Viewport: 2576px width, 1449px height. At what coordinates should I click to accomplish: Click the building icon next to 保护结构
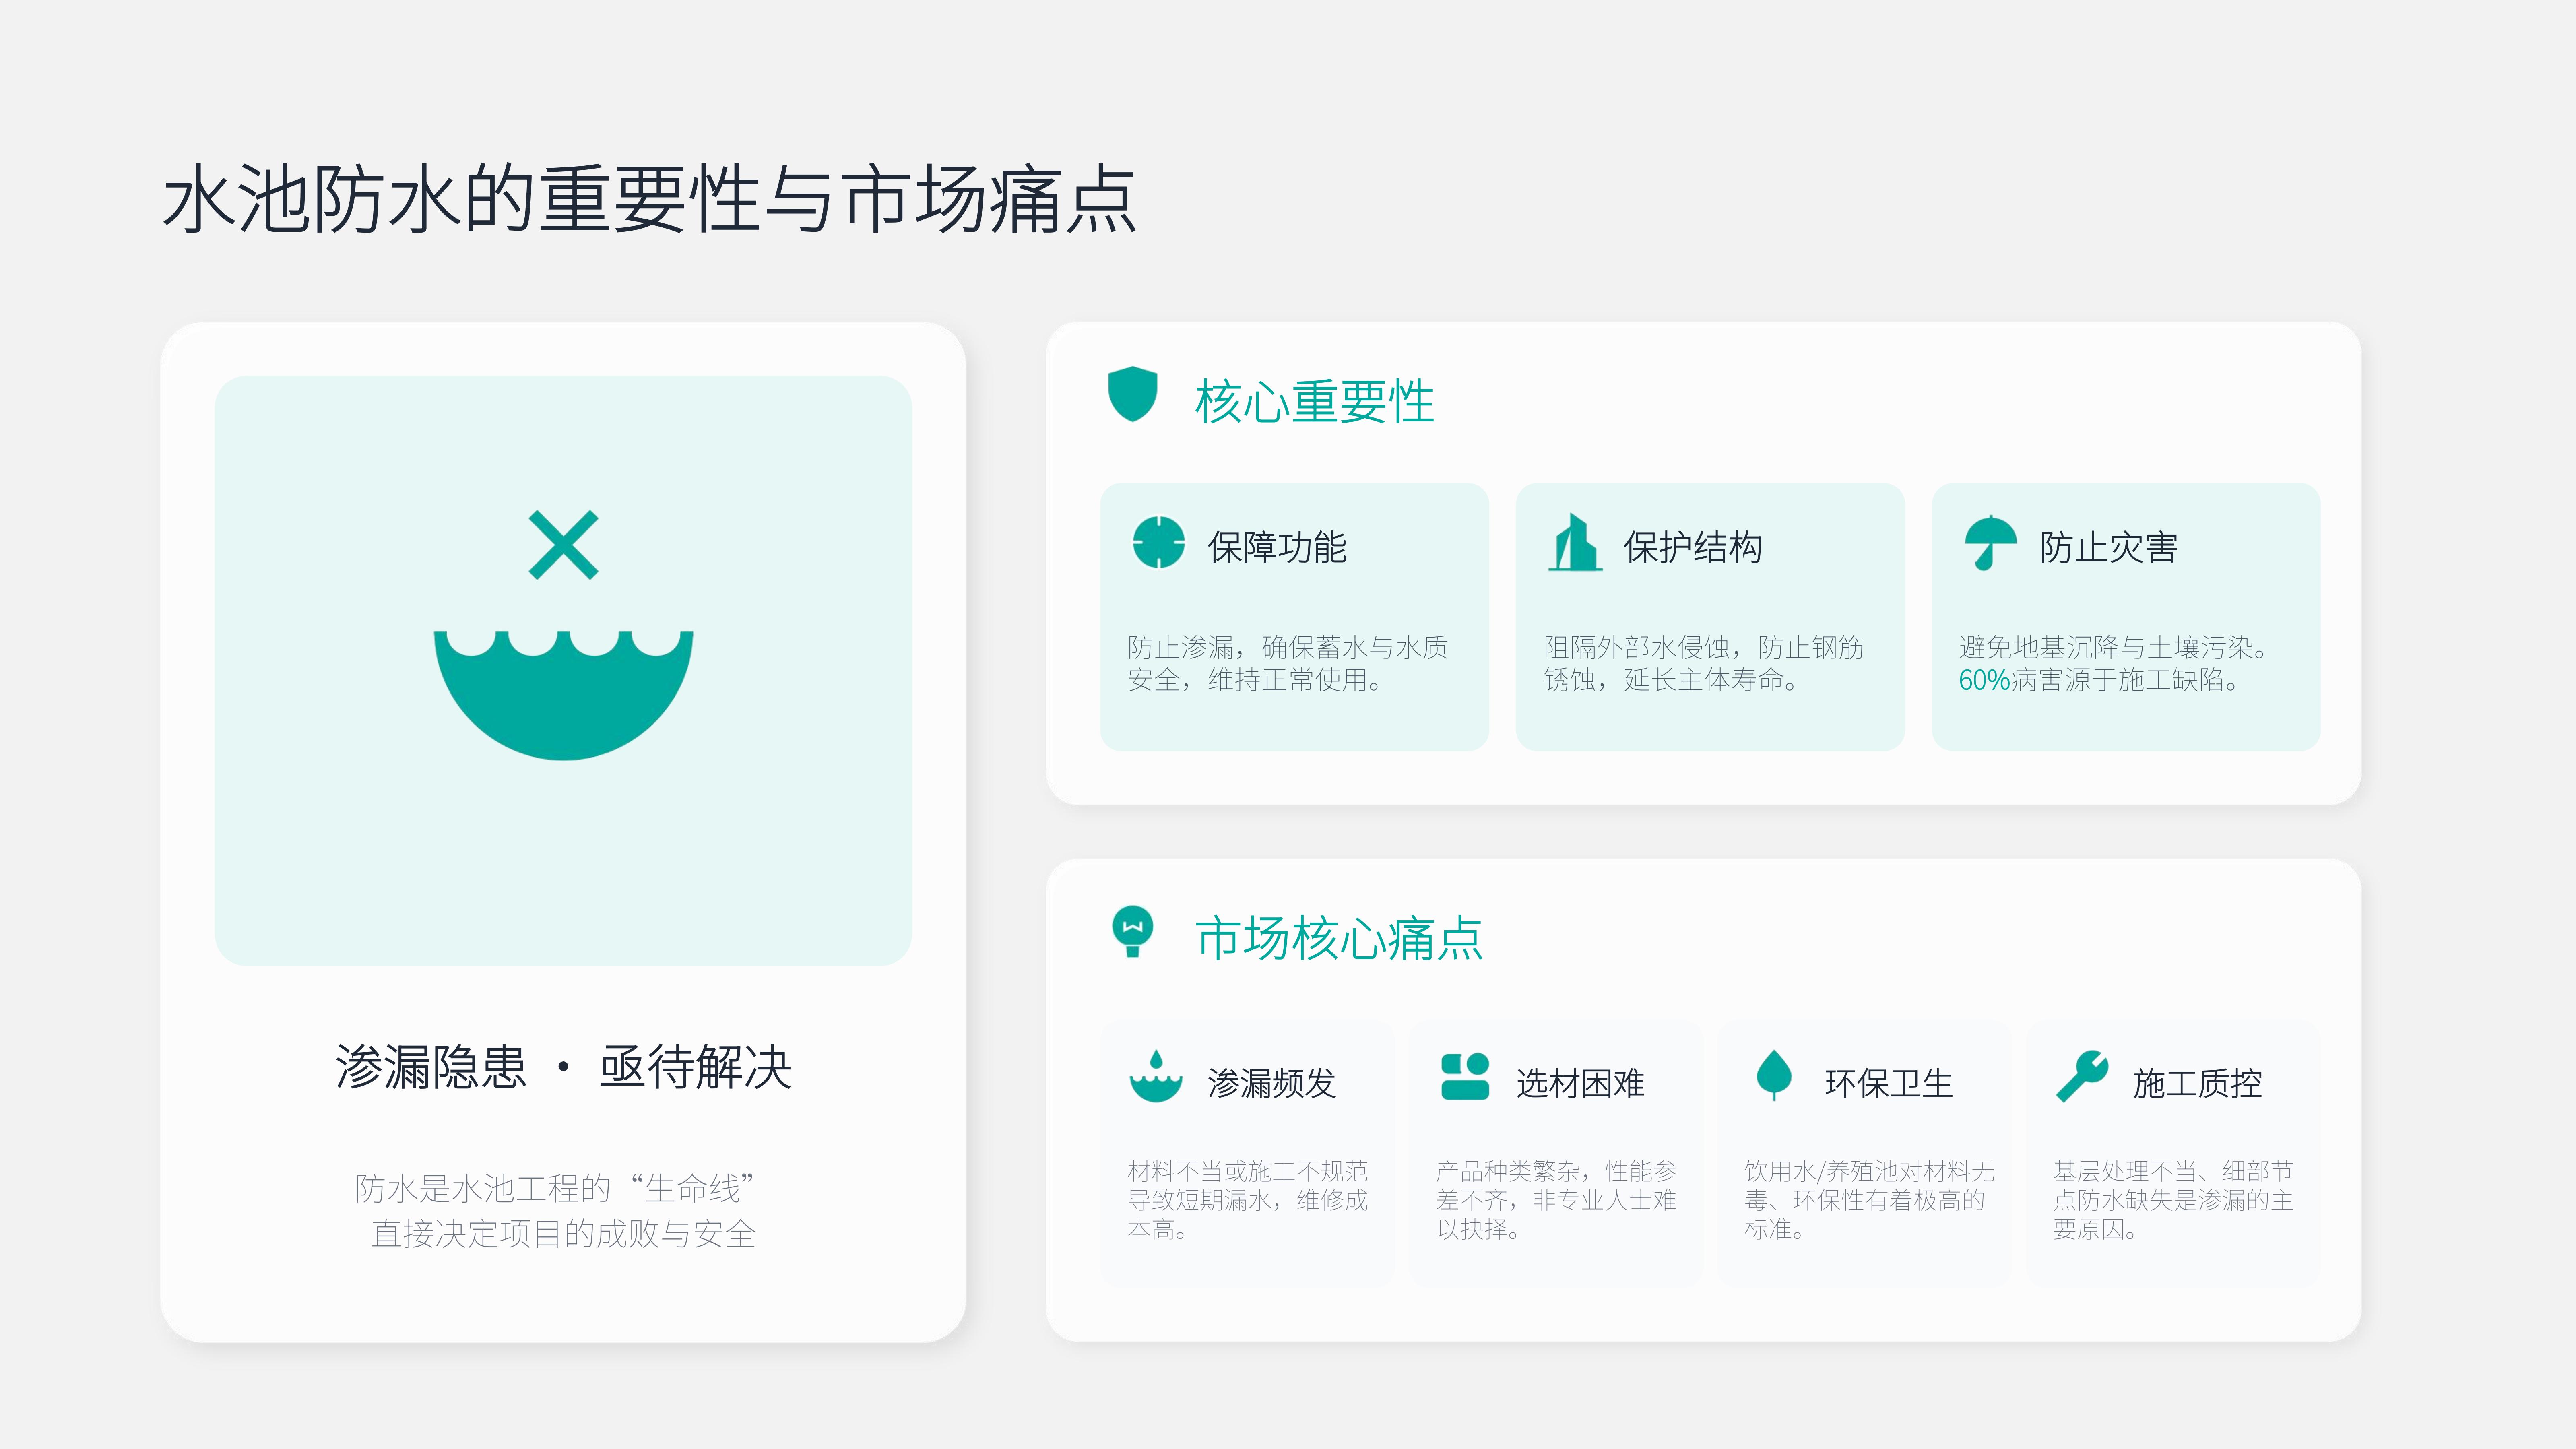[x=1575, y=542]
